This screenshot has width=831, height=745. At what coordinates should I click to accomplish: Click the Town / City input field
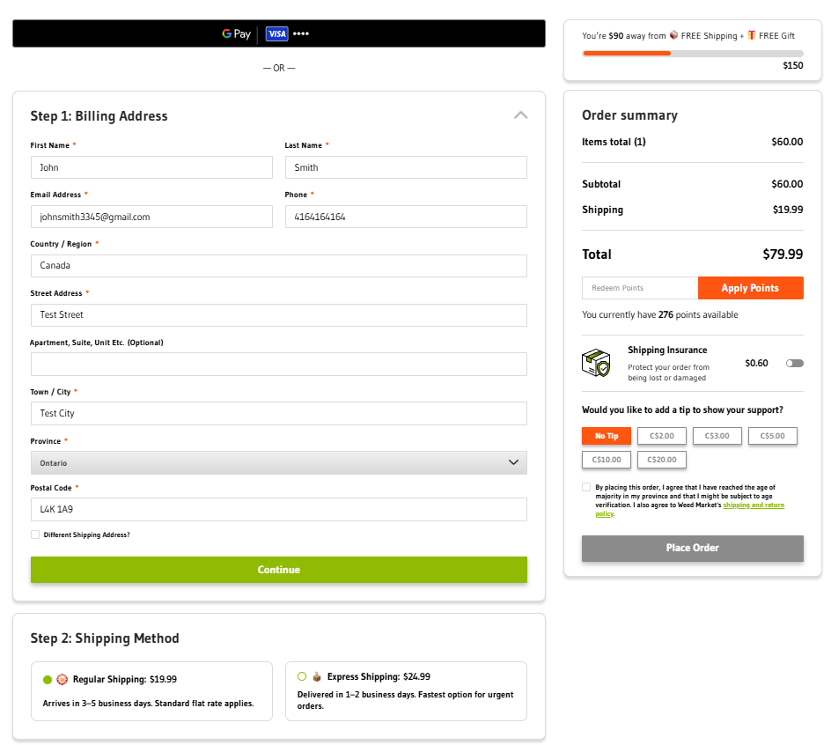click(279, 414)
